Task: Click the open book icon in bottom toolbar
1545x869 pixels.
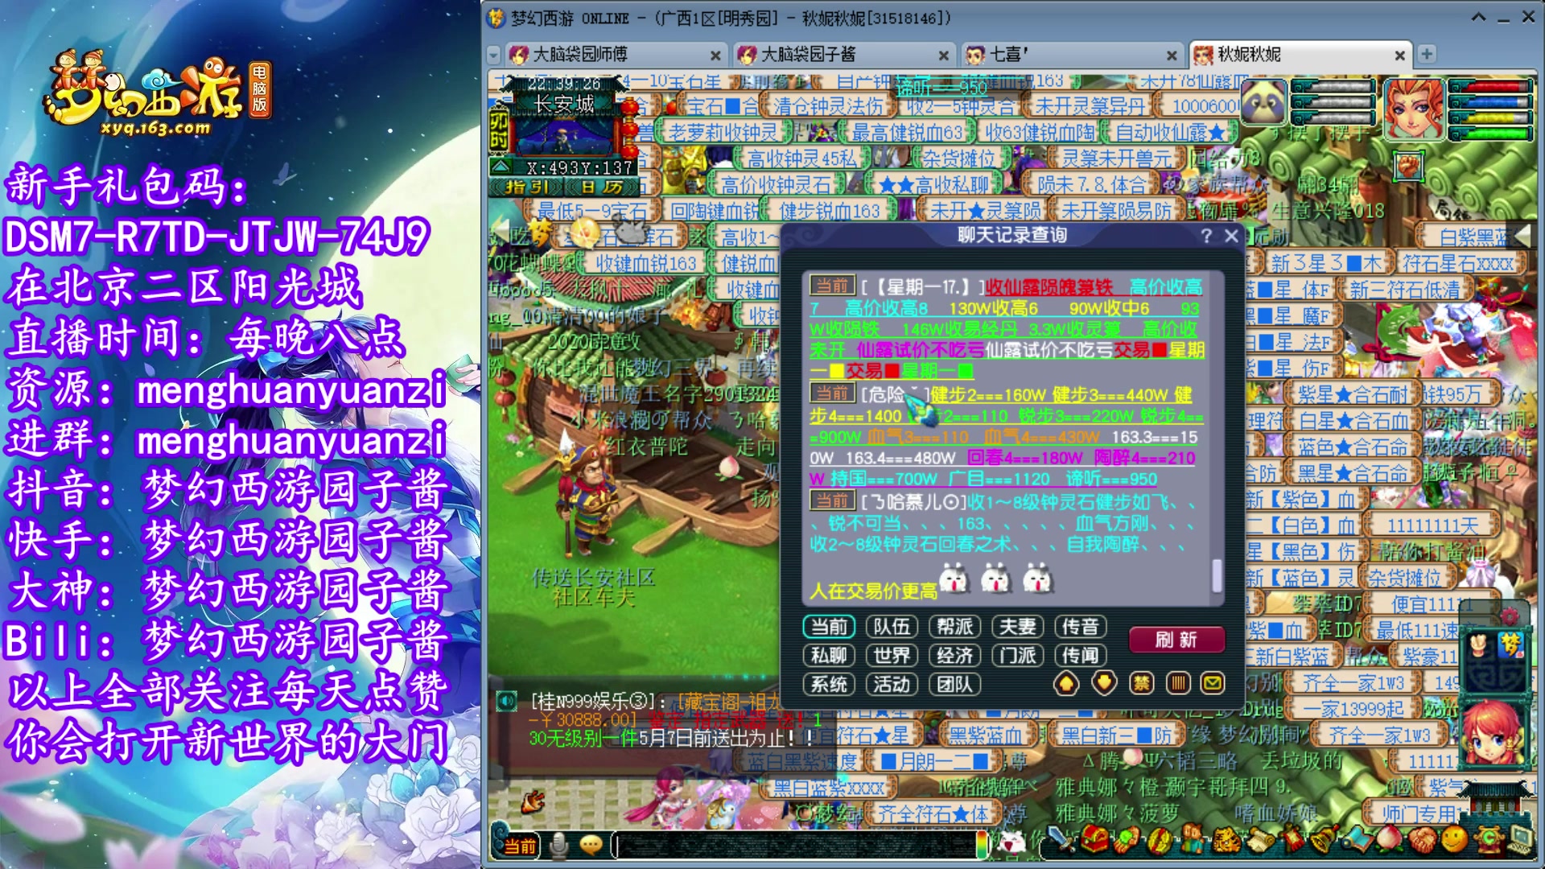Action: pyautogui.click(x=1358, y=839)
